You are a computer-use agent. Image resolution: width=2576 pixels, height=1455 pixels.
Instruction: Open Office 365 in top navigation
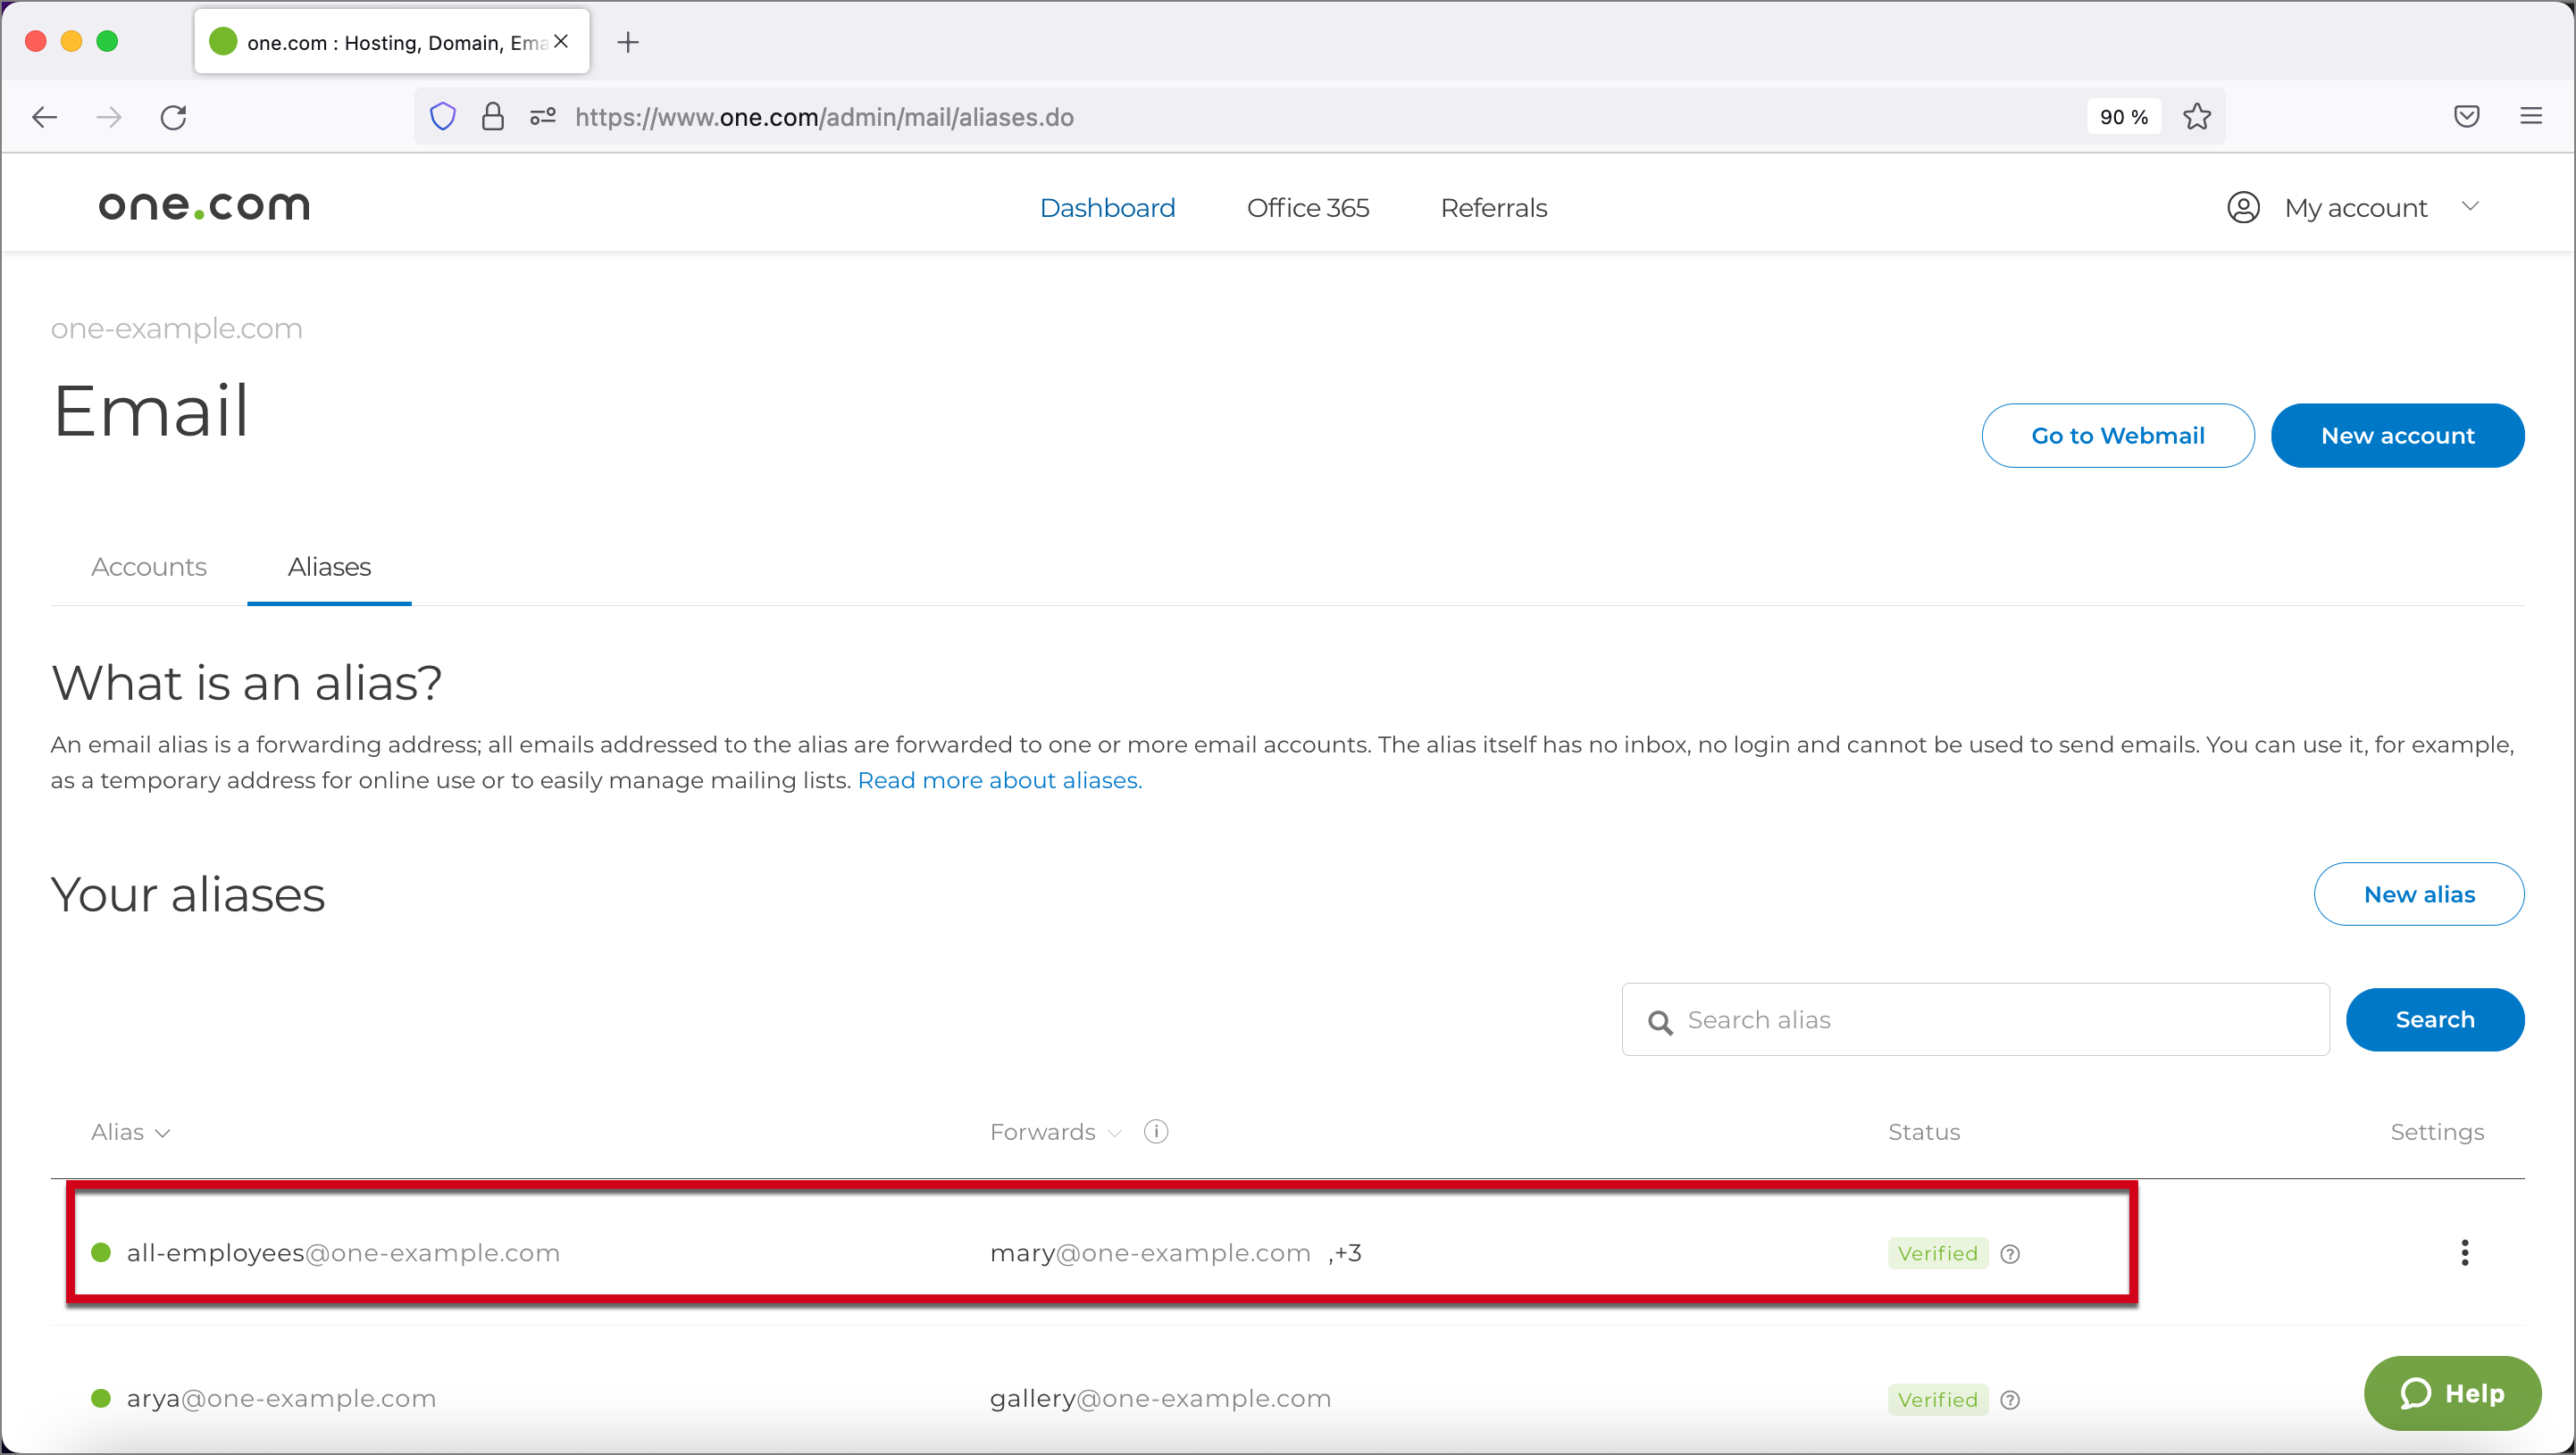pos(1307,208)
